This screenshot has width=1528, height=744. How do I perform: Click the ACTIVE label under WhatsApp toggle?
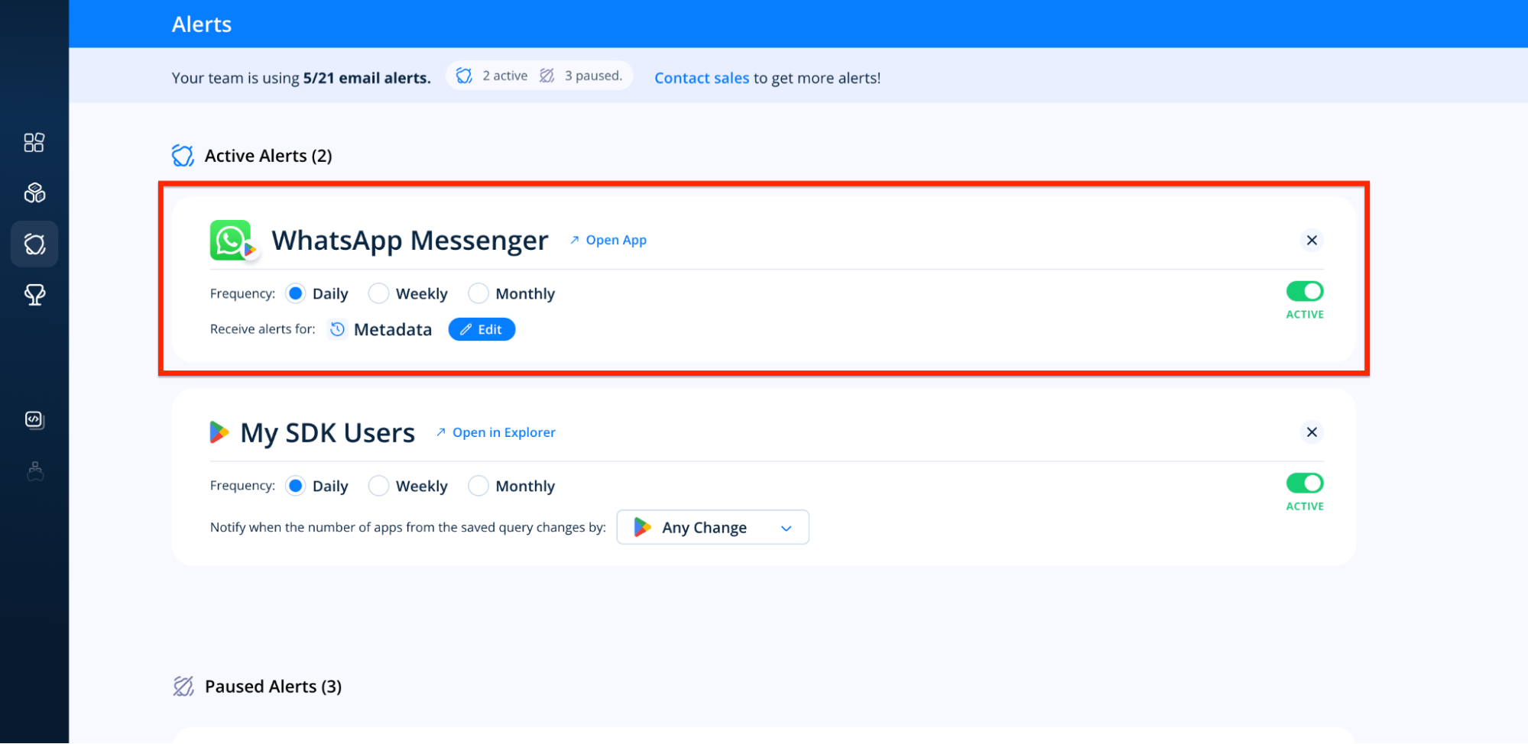1305,315
